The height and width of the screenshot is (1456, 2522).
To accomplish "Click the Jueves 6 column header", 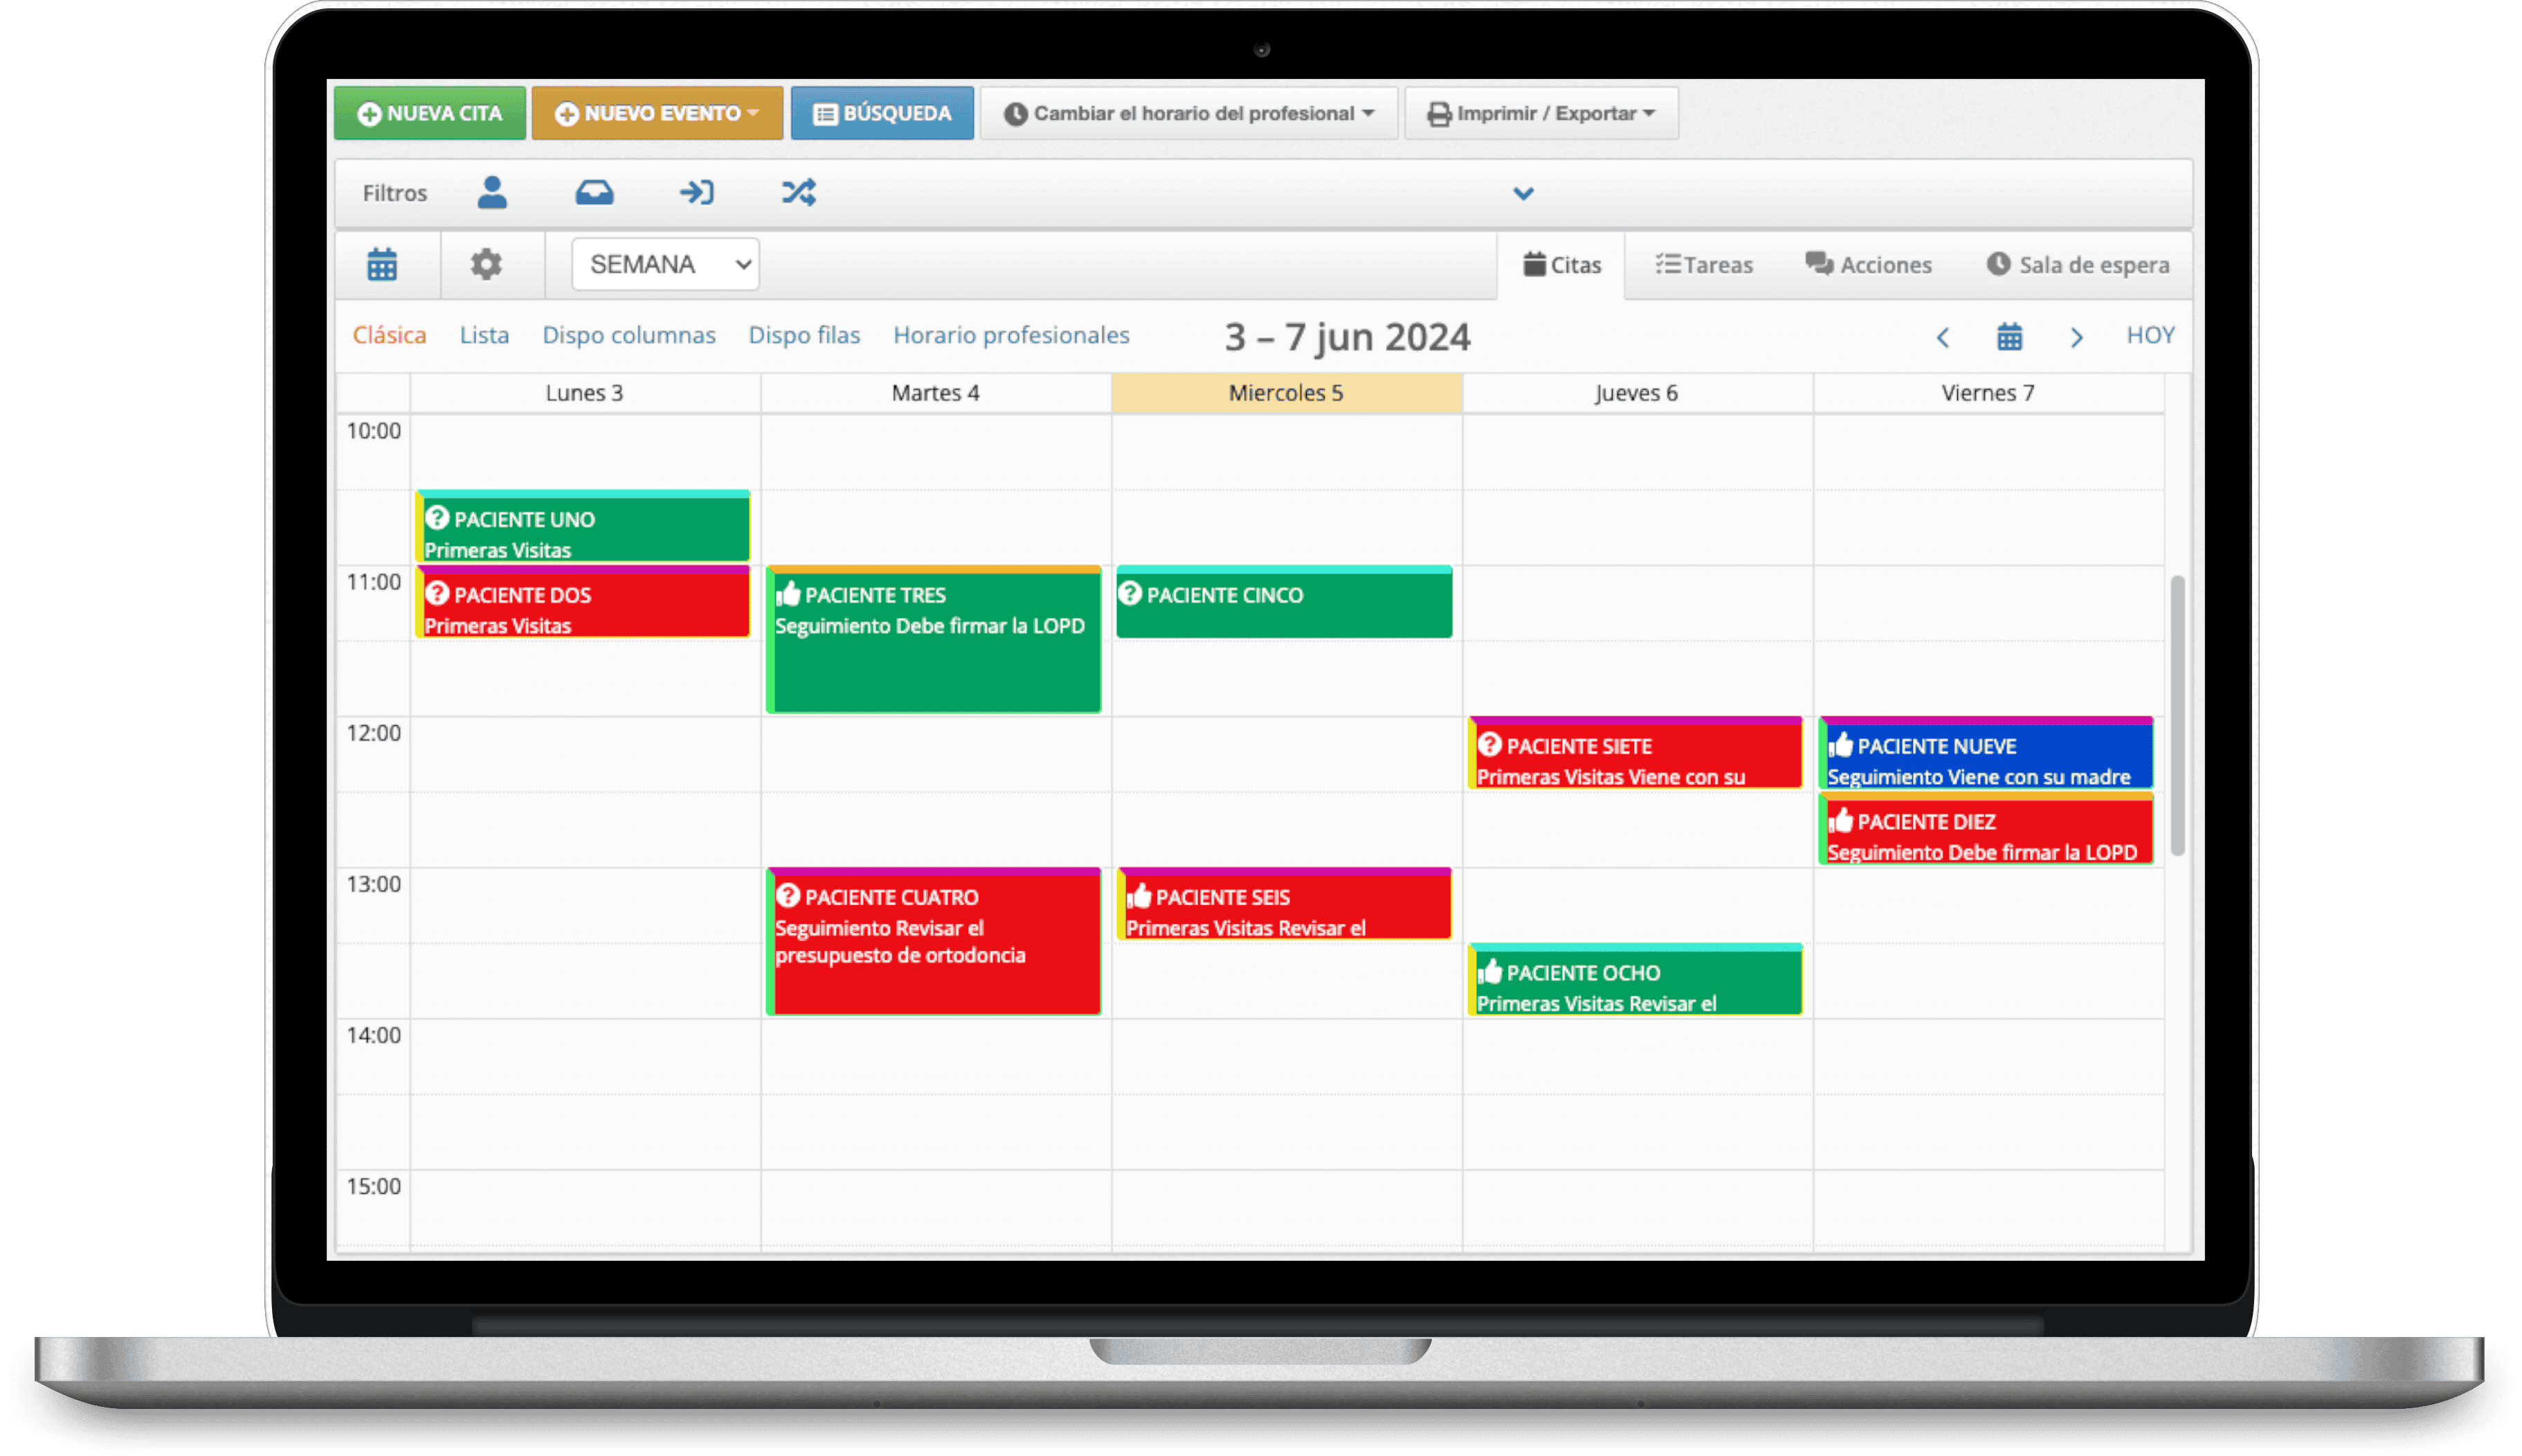I will [x=1637, y=393].
